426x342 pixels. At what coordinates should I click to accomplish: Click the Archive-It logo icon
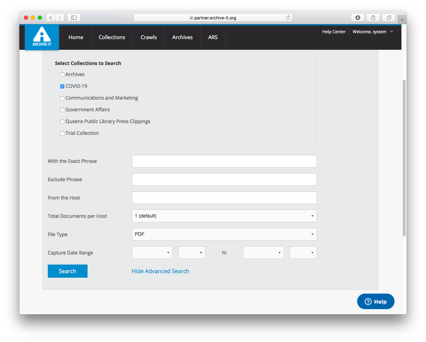(x=42, y=37)
